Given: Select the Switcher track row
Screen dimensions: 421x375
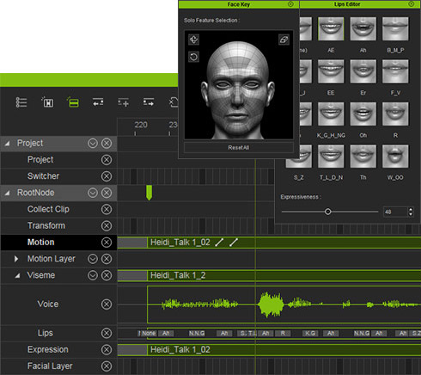Looking at the screenshot, I should tap(58, 176).
